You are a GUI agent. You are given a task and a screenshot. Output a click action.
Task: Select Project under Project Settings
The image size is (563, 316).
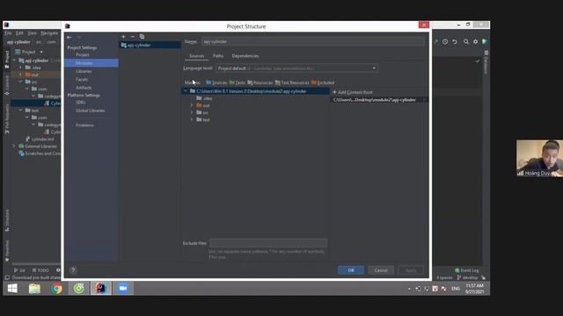[83, 54]
